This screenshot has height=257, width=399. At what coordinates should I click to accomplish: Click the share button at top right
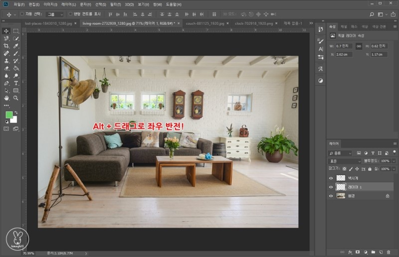[392, 14]
